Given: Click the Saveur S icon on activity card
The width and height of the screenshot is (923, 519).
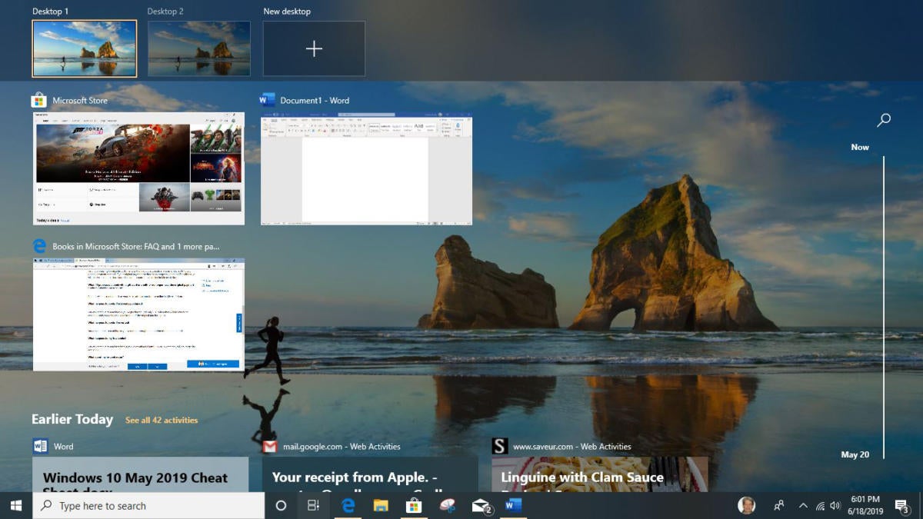Looking at the screenshot, I should [500, 446].
